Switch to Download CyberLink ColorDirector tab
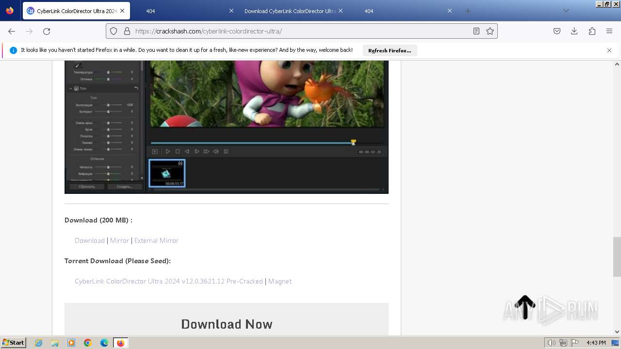Viewport: 621px width, 349px height. point(294,11)
